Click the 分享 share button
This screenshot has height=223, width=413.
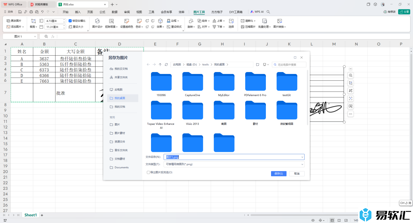(404, 12)
